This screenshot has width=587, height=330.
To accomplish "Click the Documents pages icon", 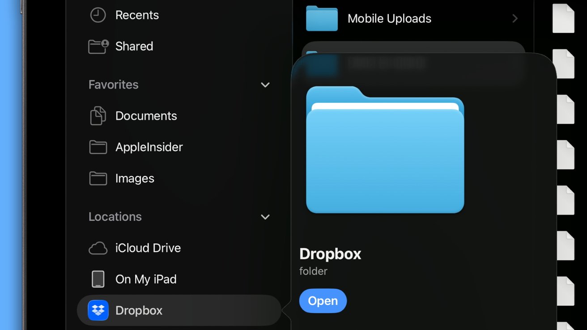I will [x=98, y=116].
